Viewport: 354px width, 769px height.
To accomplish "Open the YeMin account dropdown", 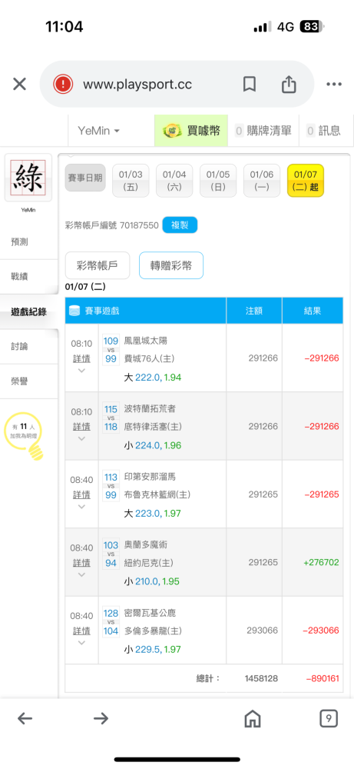I will click(99, 131).
